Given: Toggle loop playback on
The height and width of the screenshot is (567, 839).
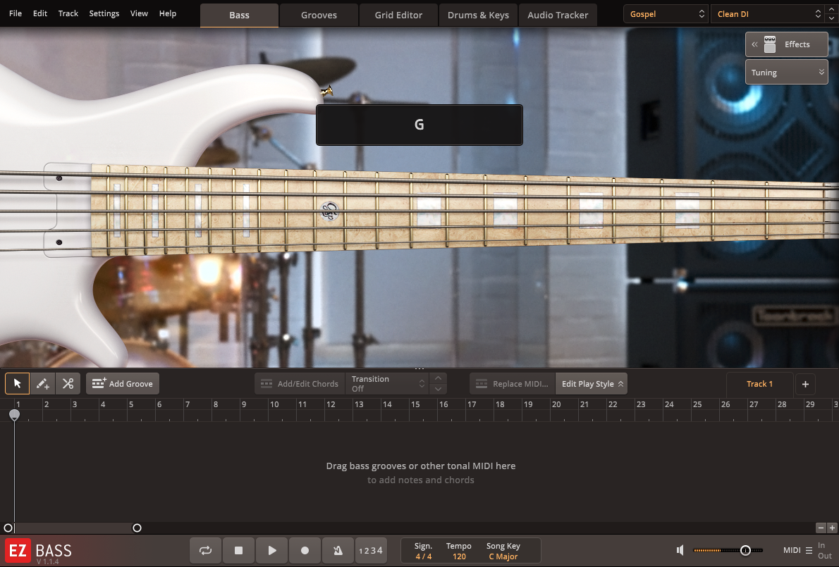Looking at the screenshot, I should [205, 551].
